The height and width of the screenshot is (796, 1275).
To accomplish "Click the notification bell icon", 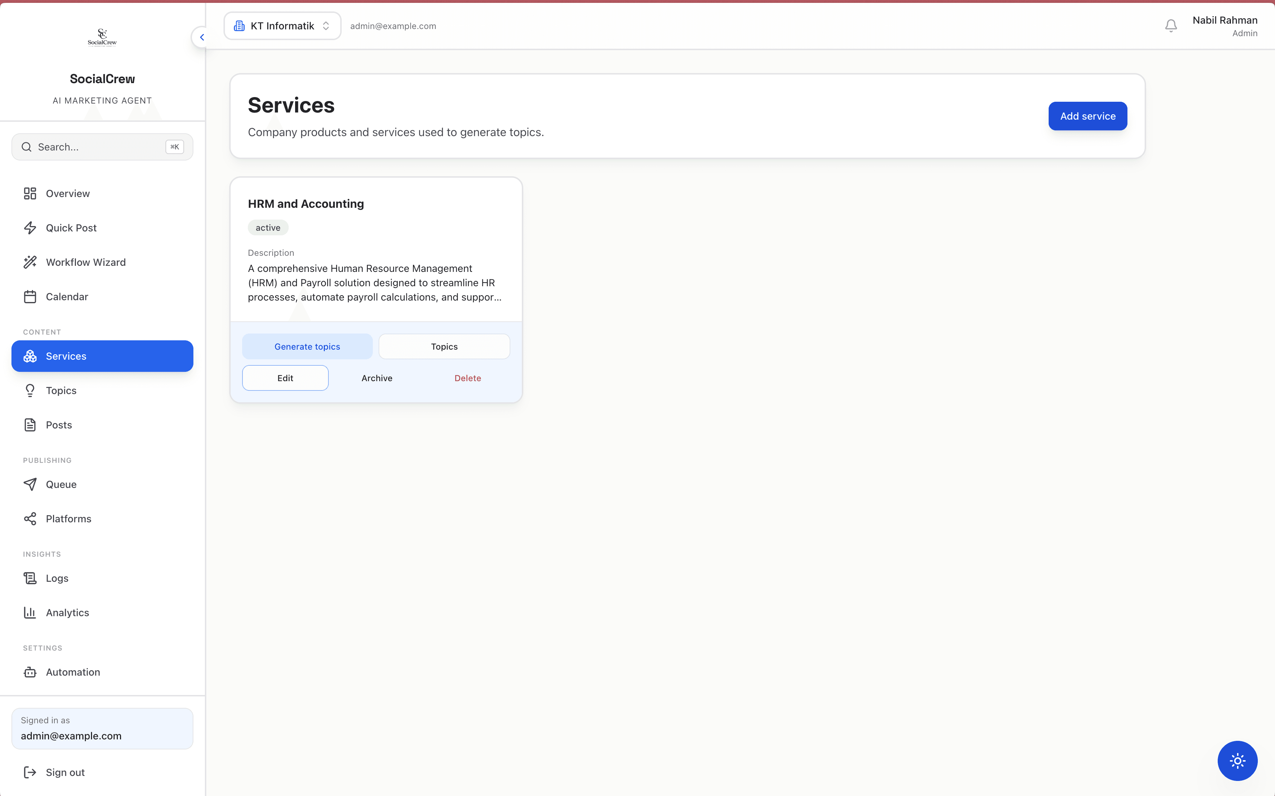I will tap(1171, 26).
